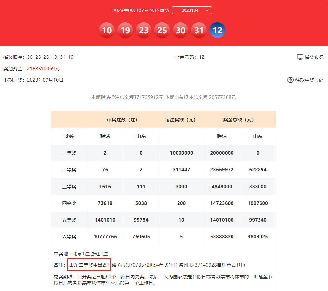This screenshot has width=328, height=291.
Task: Click the 潍坊市(37078372机选单式1注) note
Action: click(144, 265)
